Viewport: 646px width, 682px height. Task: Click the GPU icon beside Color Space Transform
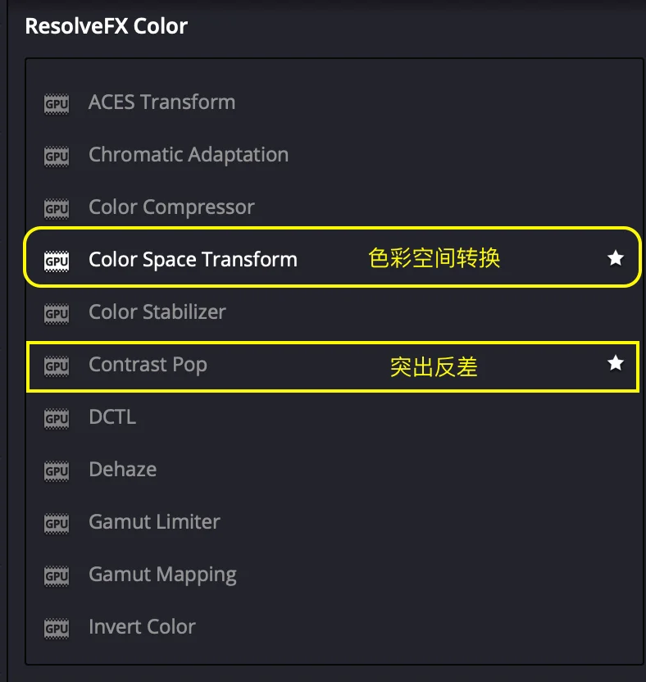point(57,261)
